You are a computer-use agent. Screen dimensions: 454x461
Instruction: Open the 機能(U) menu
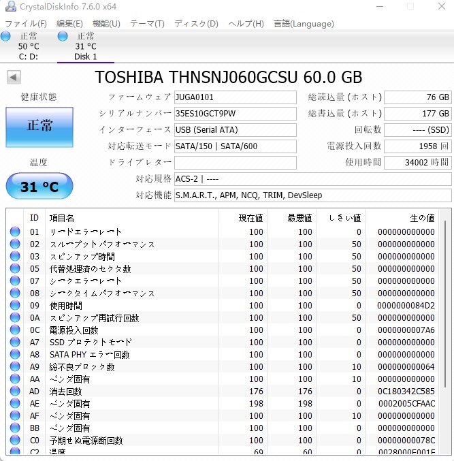[106, 24]
